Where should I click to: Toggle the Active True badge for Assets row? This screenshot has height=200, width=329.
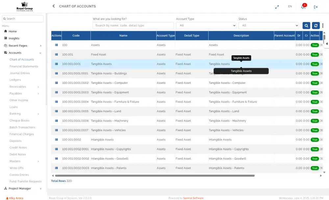click(x=315, y=45)
